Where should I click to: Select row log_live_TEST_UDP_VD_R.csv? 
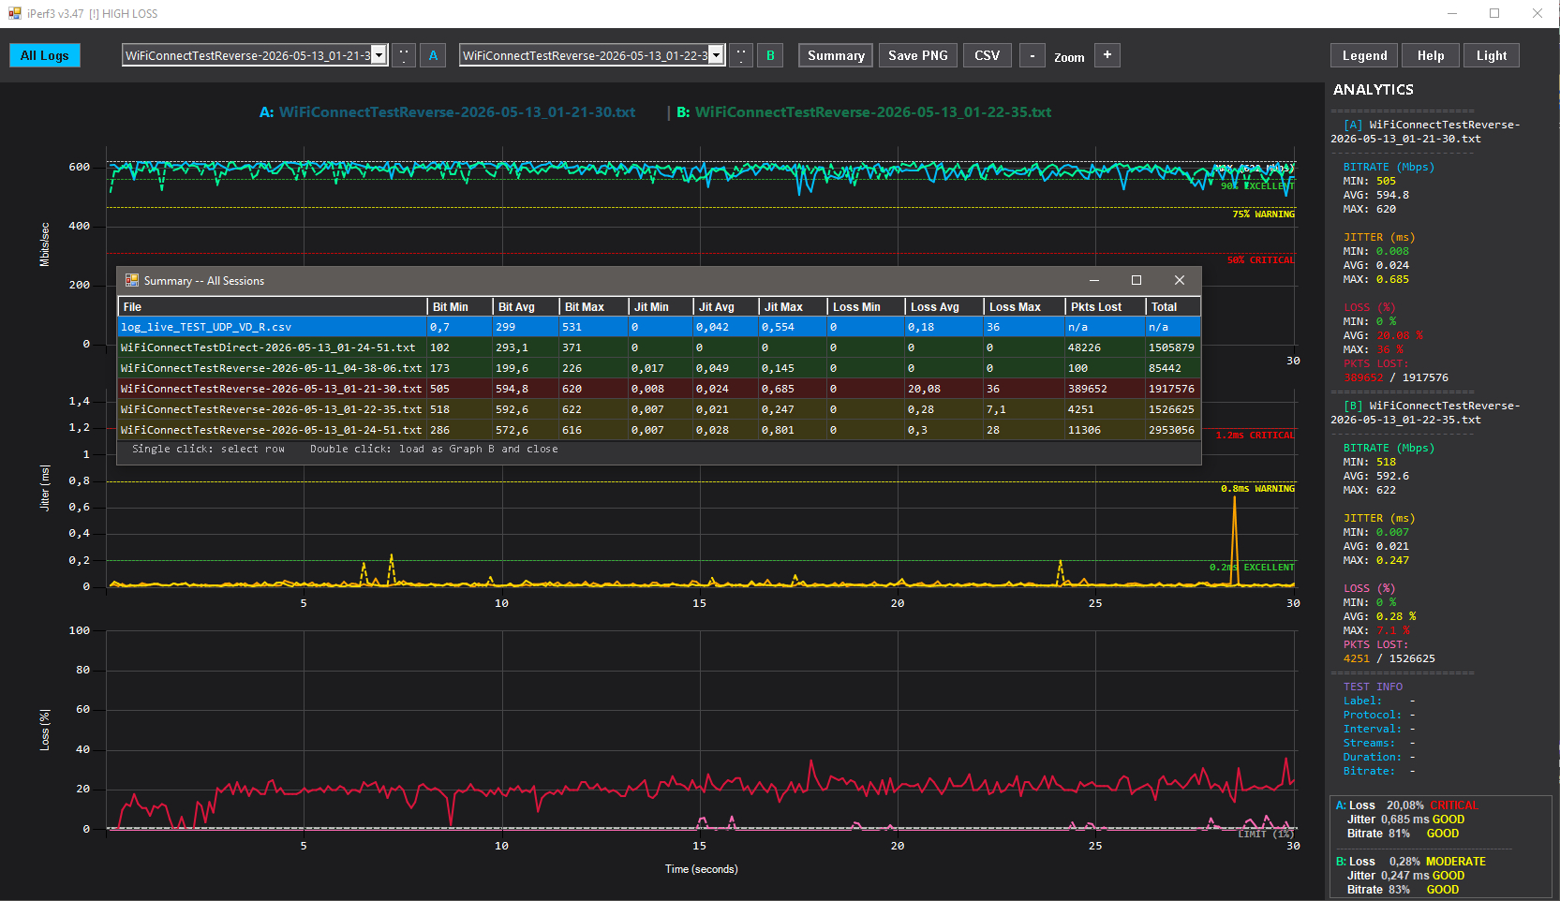pos(660,327)
